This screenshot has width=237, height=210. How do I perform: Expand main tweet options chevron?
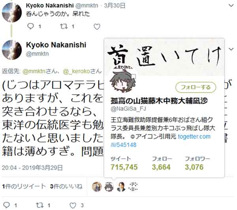click(231, 49)
